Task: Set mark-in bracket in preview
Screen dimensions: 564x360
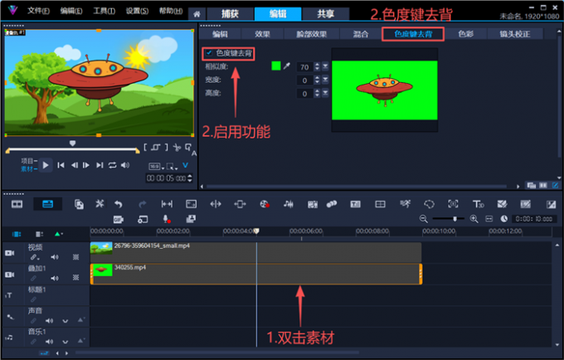Action: pyautogui.click(x=145, y=147)
